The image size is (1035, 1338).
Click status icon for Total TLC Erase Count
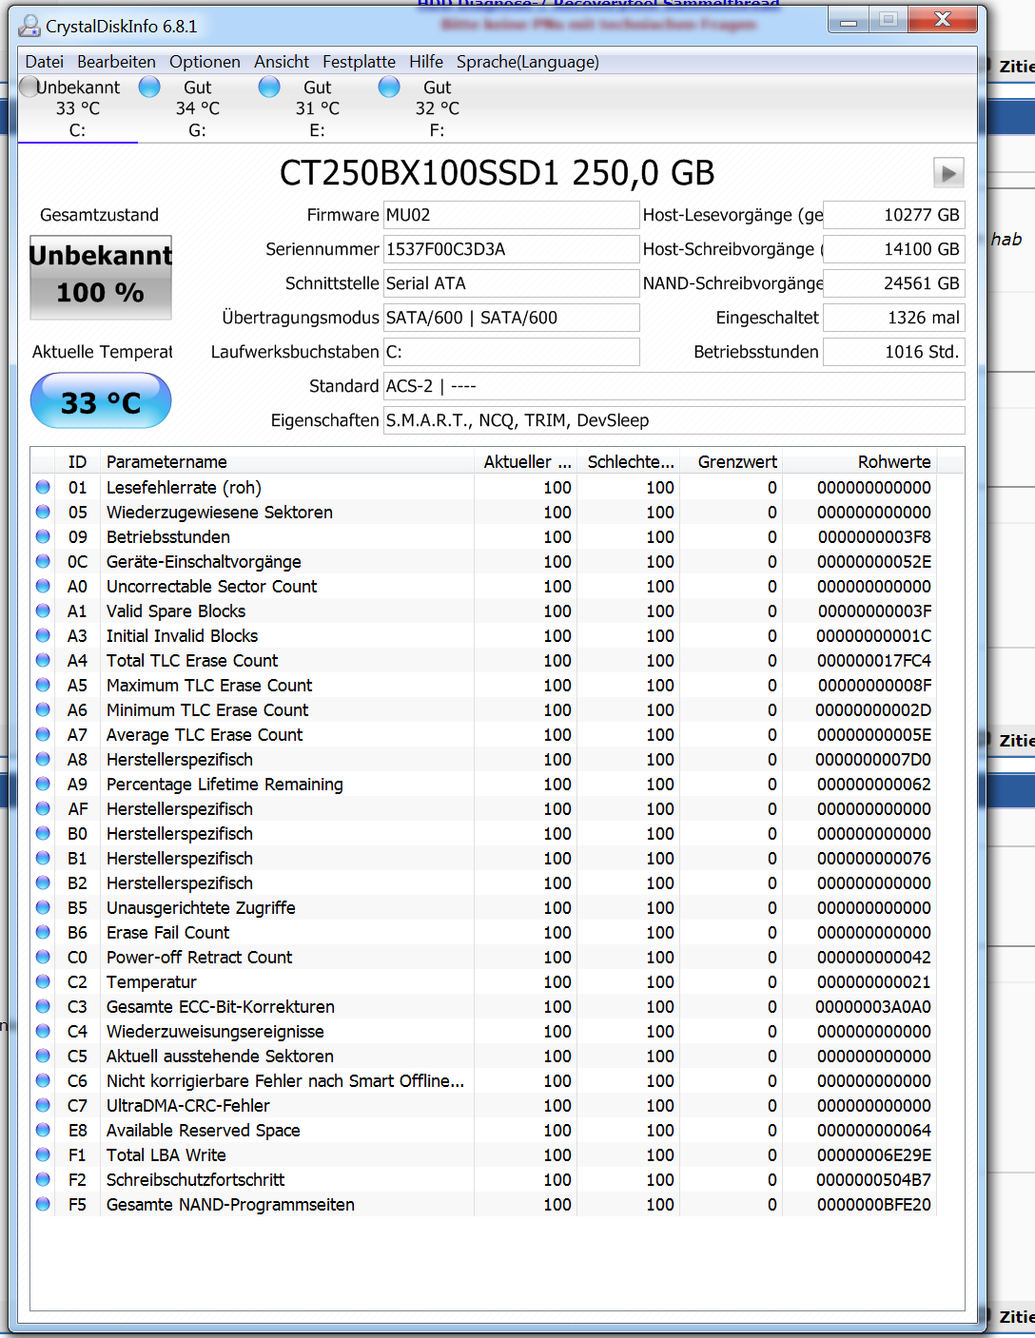[43, 660]
